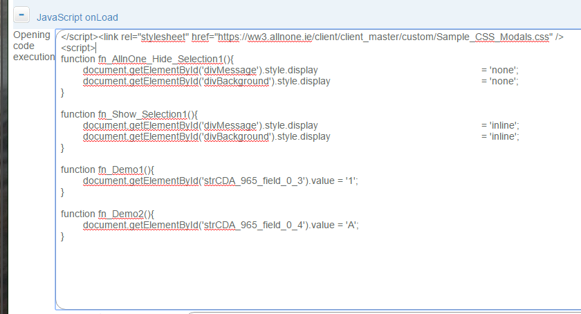Click the fn_Show_Selection1 function declaration
Viewport: 581px width, 314px height.
point(129,115)
